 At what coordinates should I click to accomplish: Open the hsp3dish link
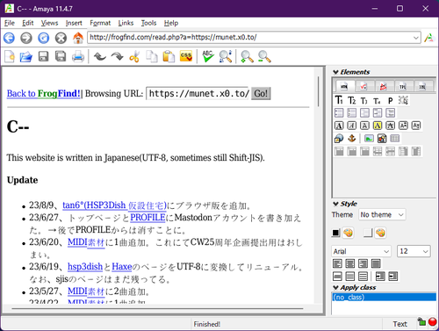(x=85, y=267)
